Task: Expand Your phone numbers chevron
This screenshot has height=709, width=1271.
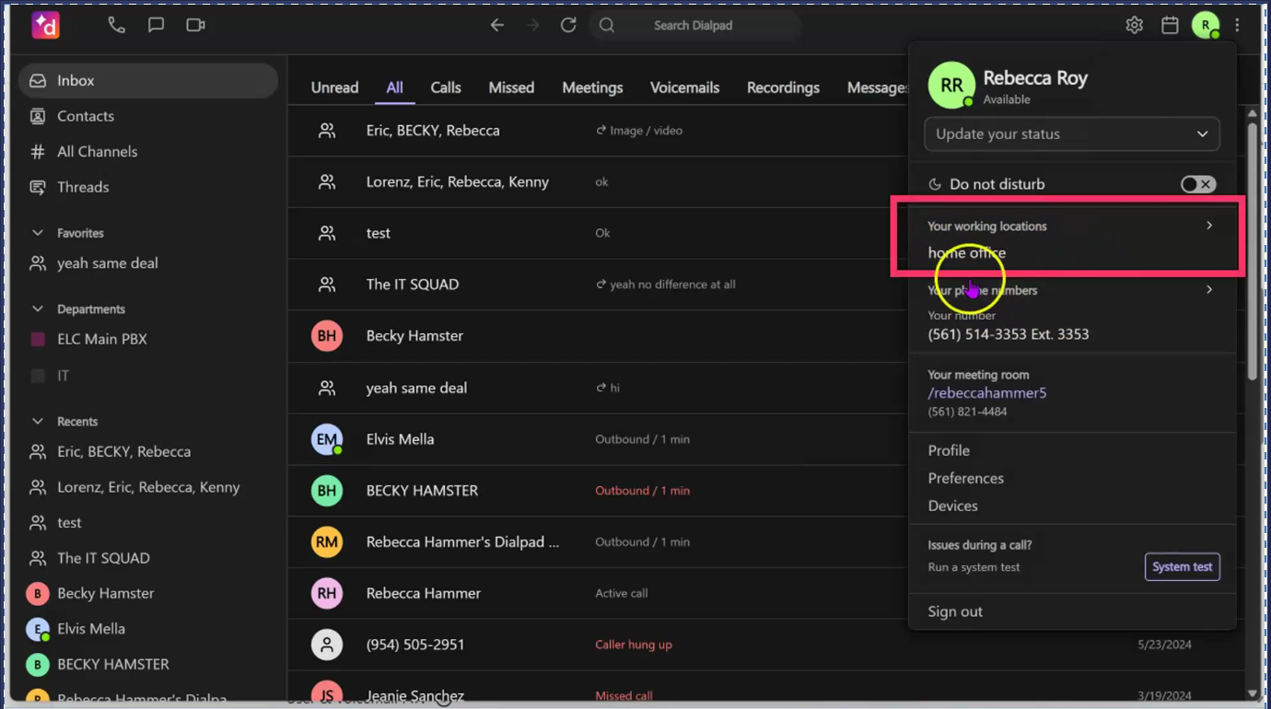Action: (x=1209, y=290)
